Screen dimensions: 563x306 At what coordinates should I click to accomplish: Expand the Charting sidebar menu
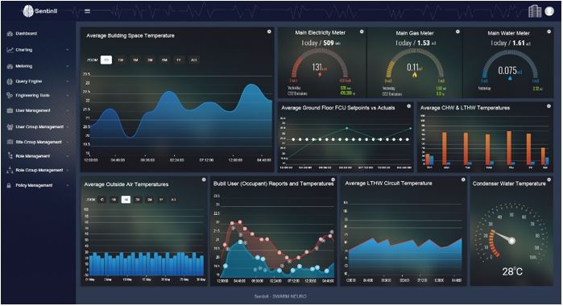coord(38,50)
